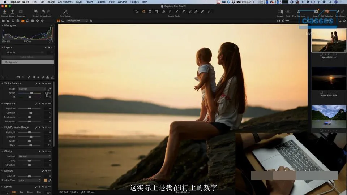Open the Details tool tab magnifier icon
The height and width of the screenshot is (195, 347).
[27, 21]
